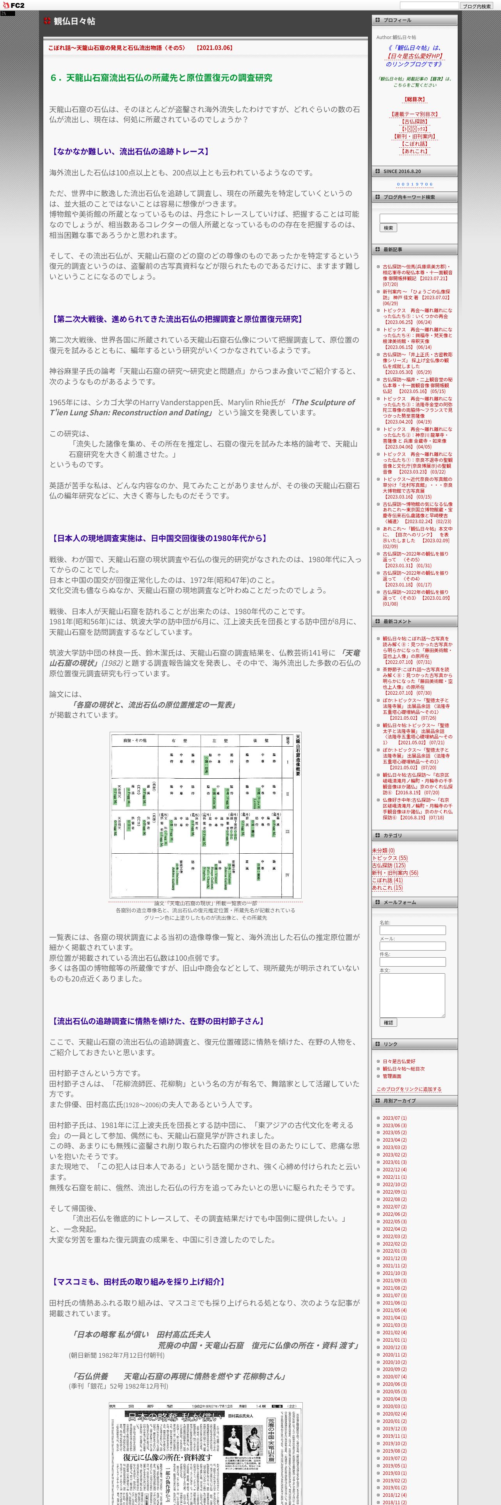501x1505 pixels.
Task: Click the 1982 newspaper clipping image
Action: (205, 1453)
